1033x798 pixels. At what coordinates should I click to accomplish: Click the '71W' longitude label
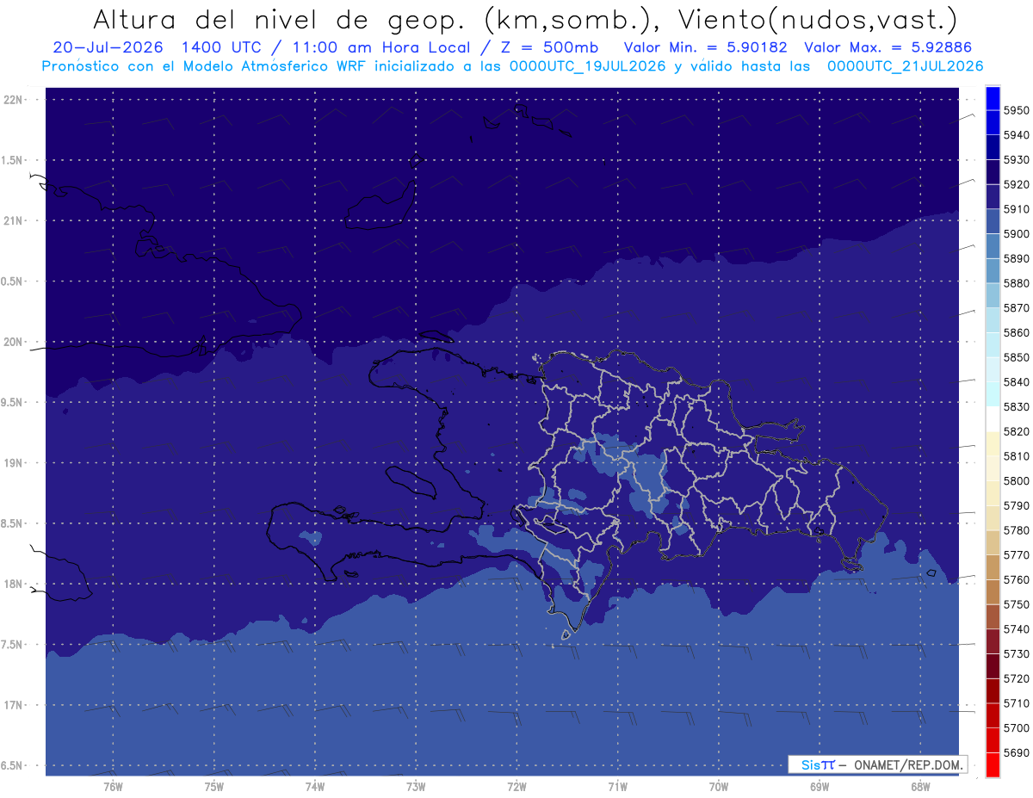coord(617,786)
